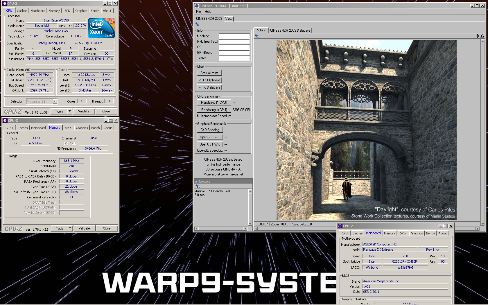
Task: Click the DRAM Frequency value 866.1 MHz
Action: coord(71,161)
